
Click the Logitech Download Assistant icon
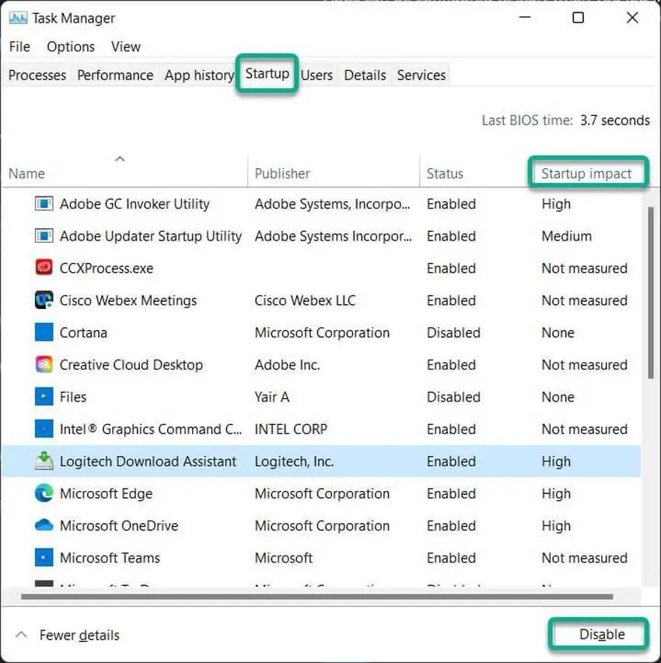[x=44, y=461]
